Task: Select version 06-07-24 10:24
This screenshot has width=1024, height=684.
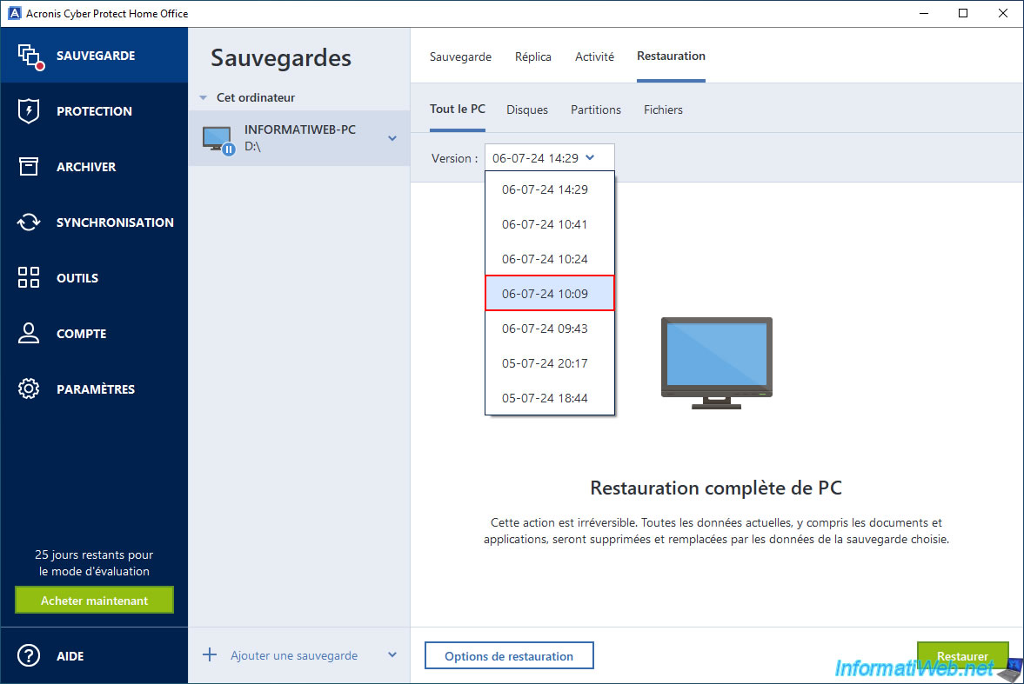Action: click(549, 258)
